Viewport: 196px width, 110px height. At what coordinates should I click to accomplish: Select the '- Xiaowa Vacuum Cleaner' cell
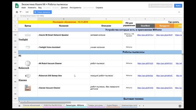[x=64, y=88]
